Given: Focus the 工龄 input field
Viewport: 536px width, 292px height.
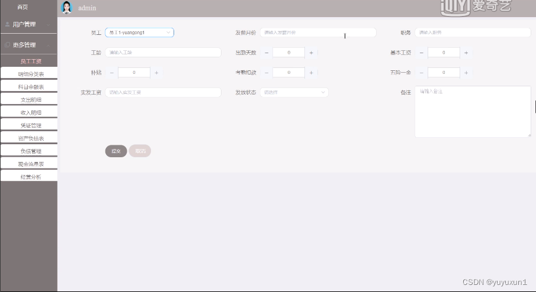Looking at the screenshot, I should (163, 53).
